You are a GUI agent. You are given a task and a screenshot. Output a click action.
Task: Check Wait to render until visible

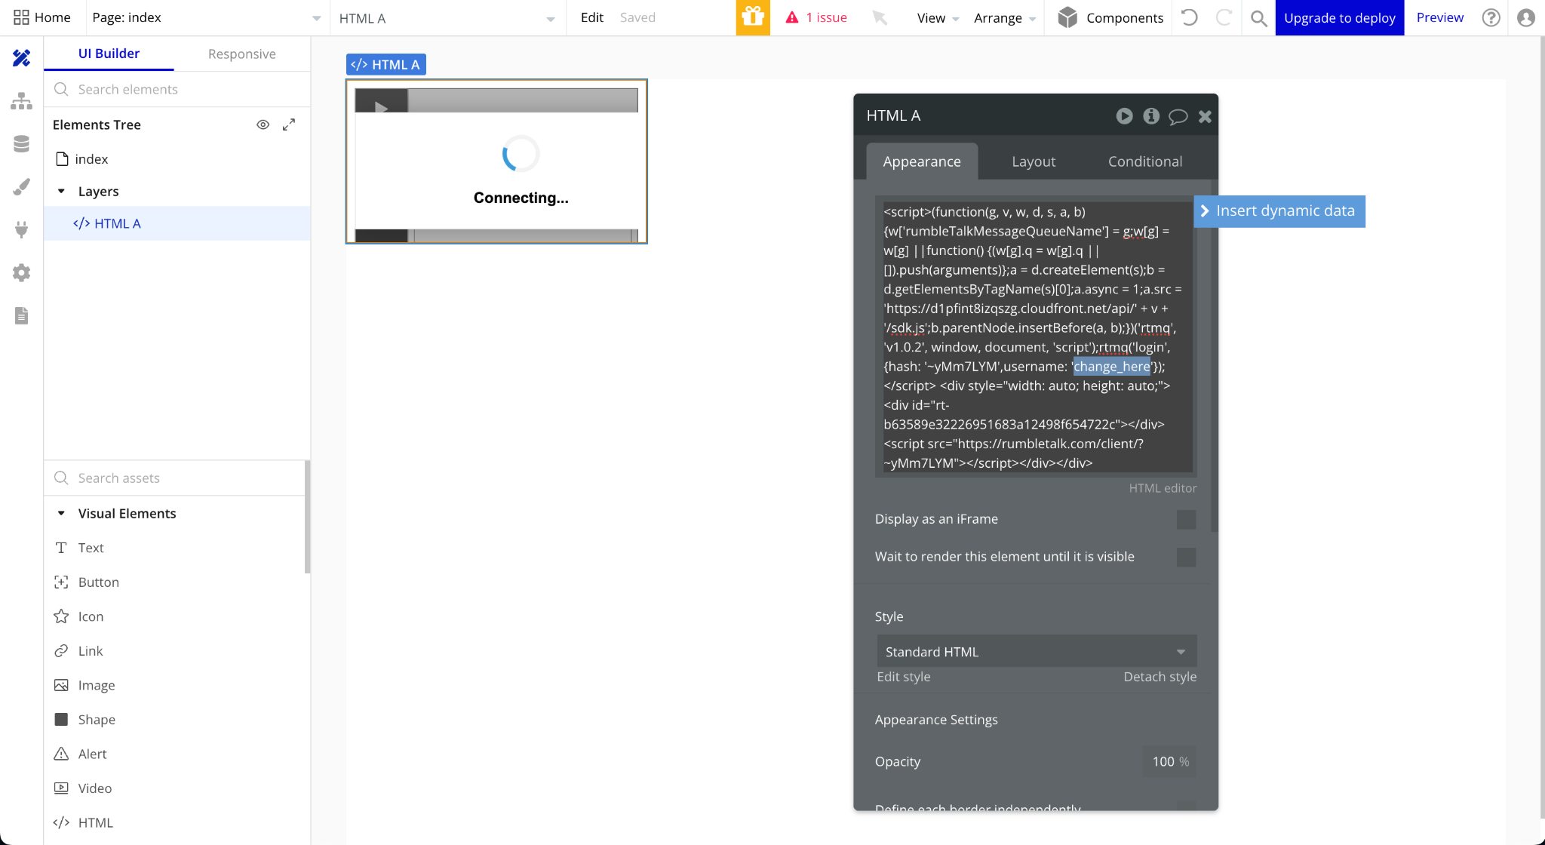coord(1186,557)
